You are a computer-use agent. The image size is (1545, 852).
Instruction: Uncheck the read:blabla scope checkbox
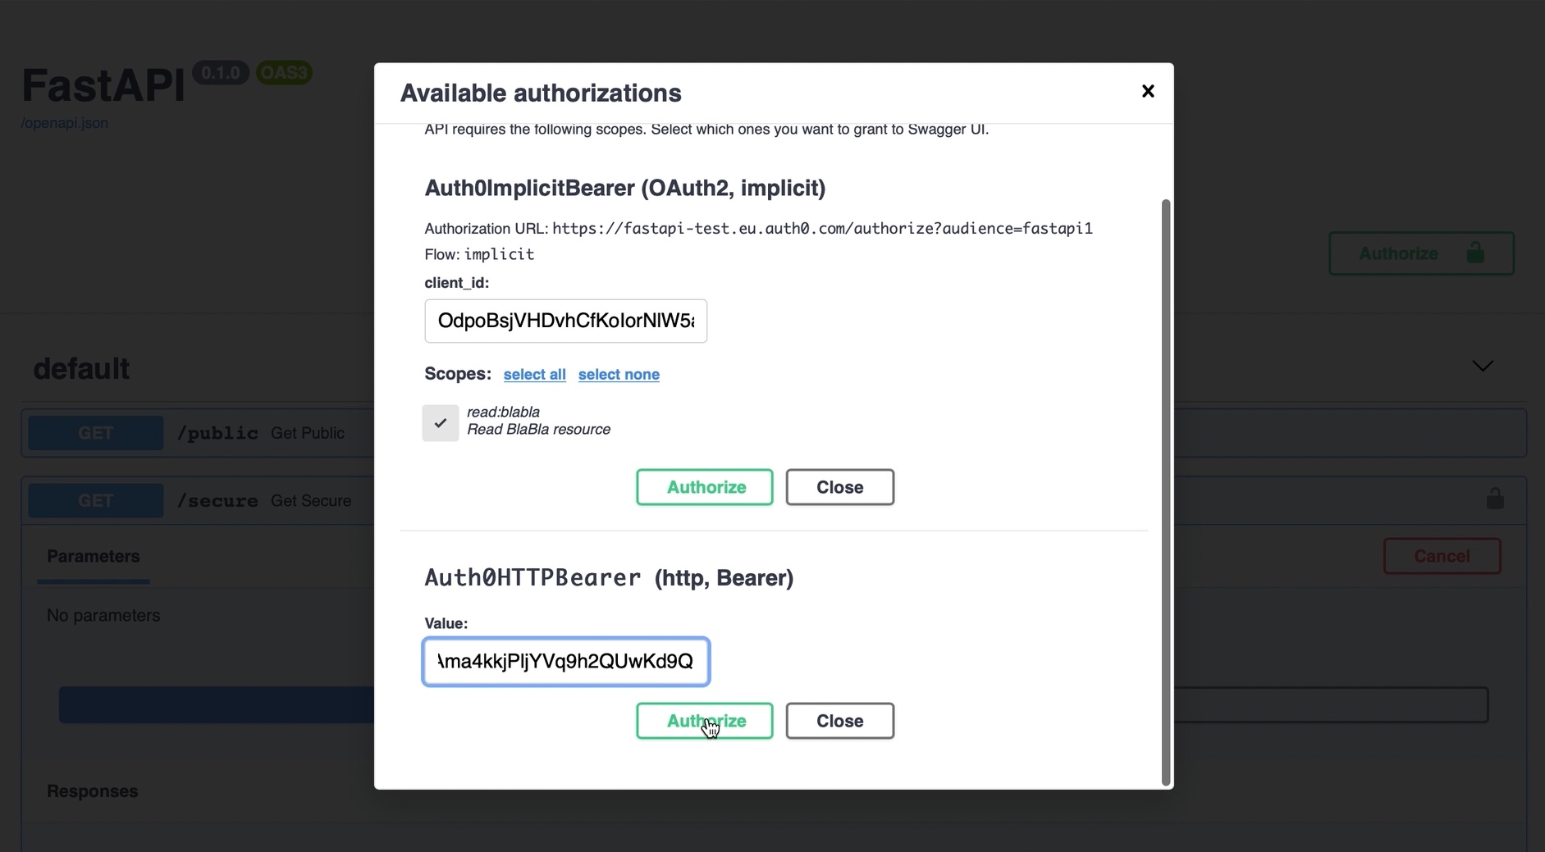coord(441,423)
